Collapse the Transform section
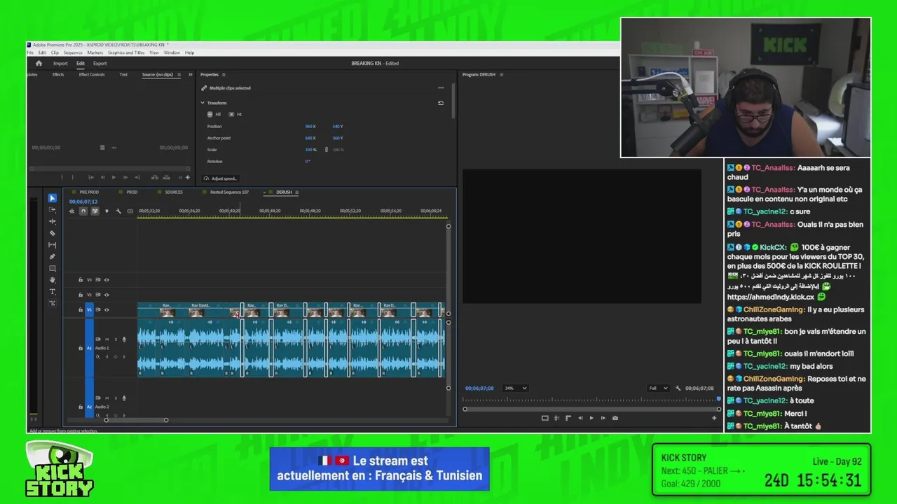This screenshot has width=897, height=504. pos(203,103)
